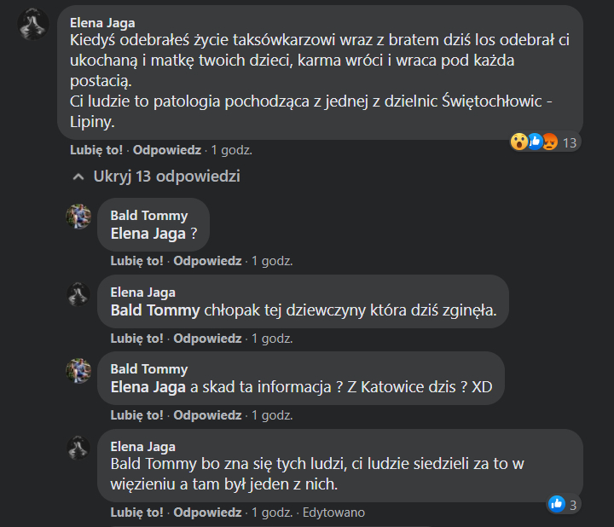Like the 'a skad ta informacja' reply
The image size is (614, 527).
(136, 415)
